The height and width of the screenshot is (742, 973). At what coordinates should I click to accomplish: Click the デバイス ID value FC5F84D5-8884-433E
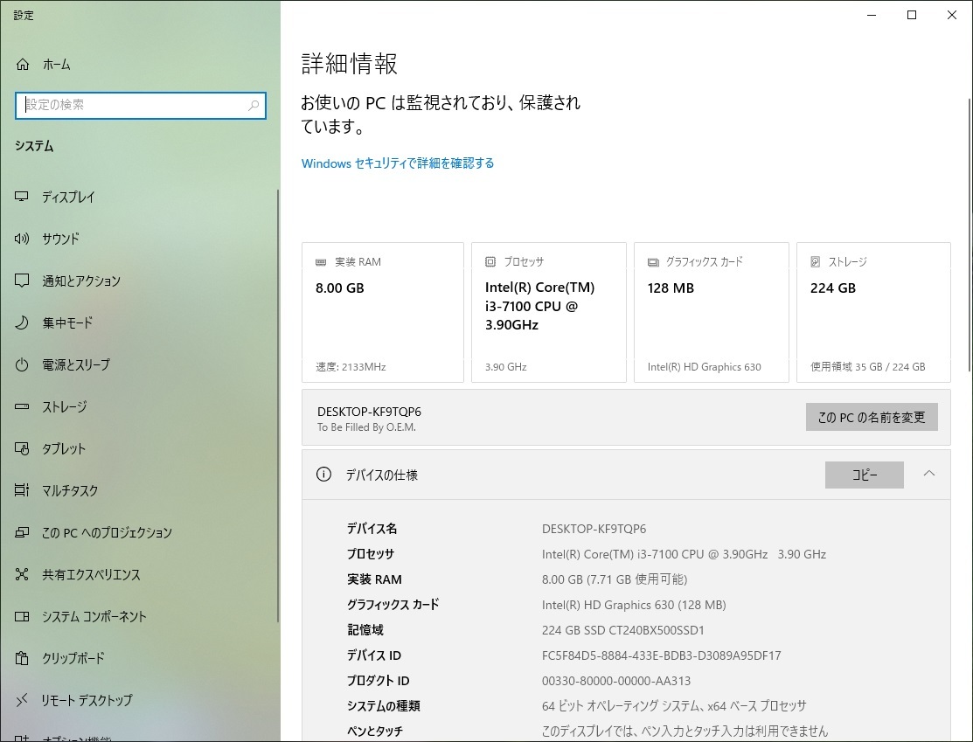(662, 655)
